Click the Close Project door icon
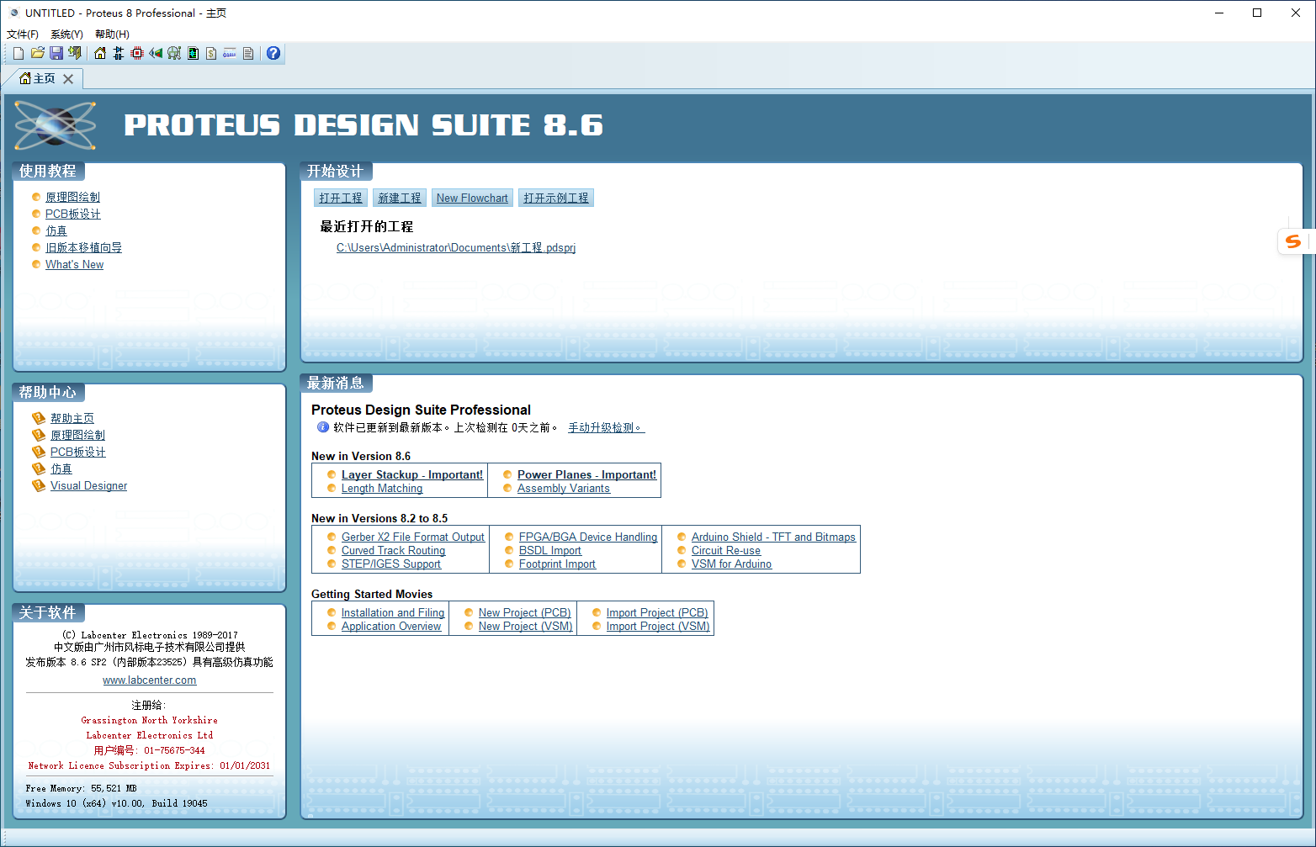 (x=75, y=53)
